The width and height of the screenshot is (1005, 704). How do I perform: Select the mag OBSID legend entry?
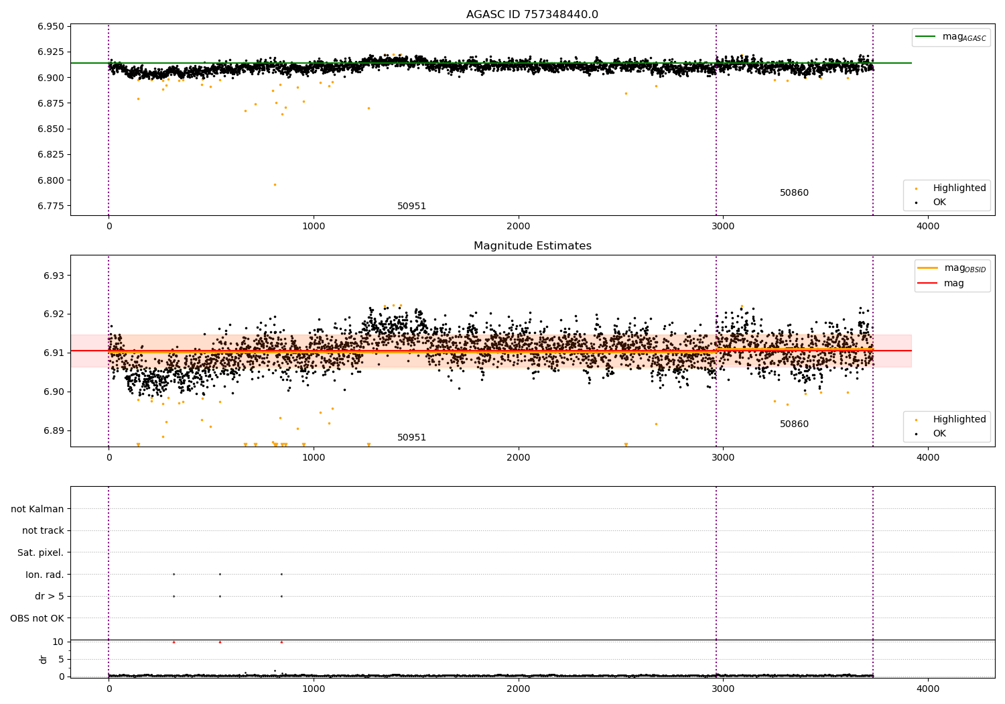951,268
